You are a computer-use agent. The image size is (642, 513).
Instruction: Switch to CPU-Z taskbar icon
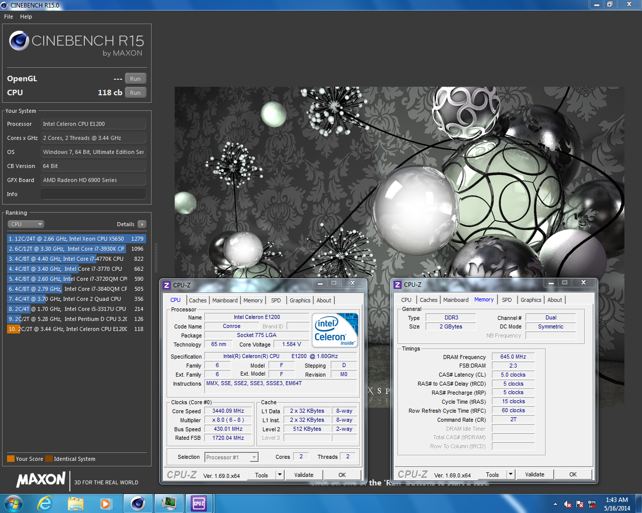[199, 503]
